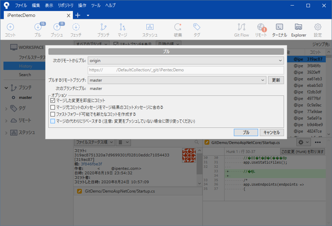
Task: Click この変更 (Hunk) を取り消す button
Action: click(302, 151)
